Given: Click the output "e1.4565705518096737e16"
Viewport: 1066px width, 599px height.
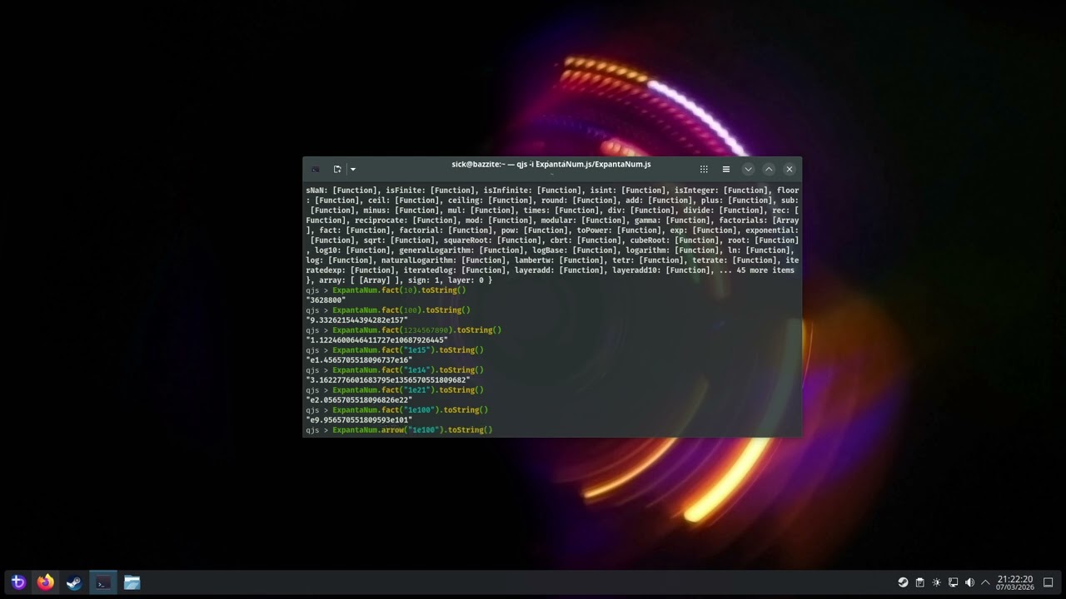Looking at the screenshot, I should click(359, 360).
